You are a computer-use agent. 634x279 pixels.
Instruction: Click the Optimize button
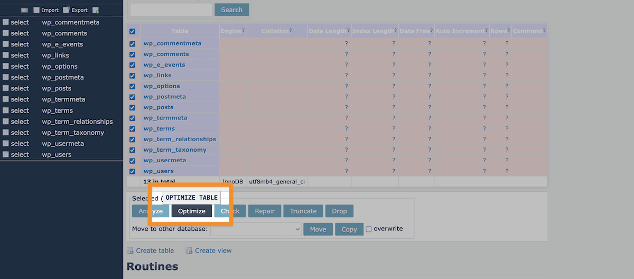pyautogui.click(x=192, y=211)
